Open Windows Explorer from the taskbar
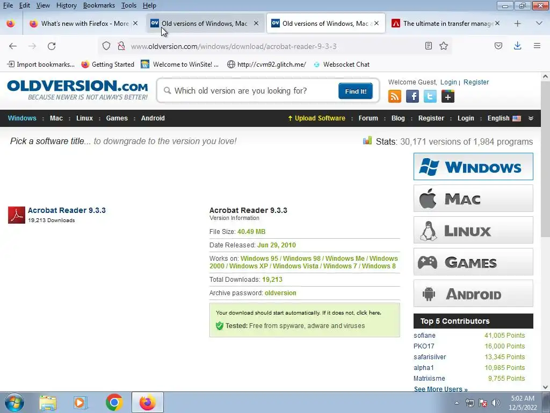Screen dimensions: 550x413 point(48,402)
